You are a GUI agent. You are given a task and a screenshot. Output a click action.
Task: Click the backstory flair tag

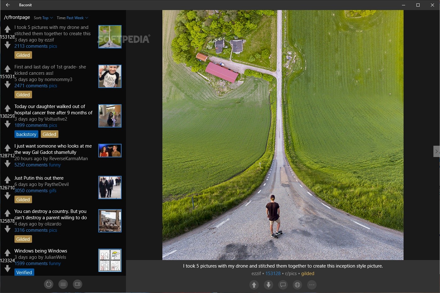pos(26,134)
